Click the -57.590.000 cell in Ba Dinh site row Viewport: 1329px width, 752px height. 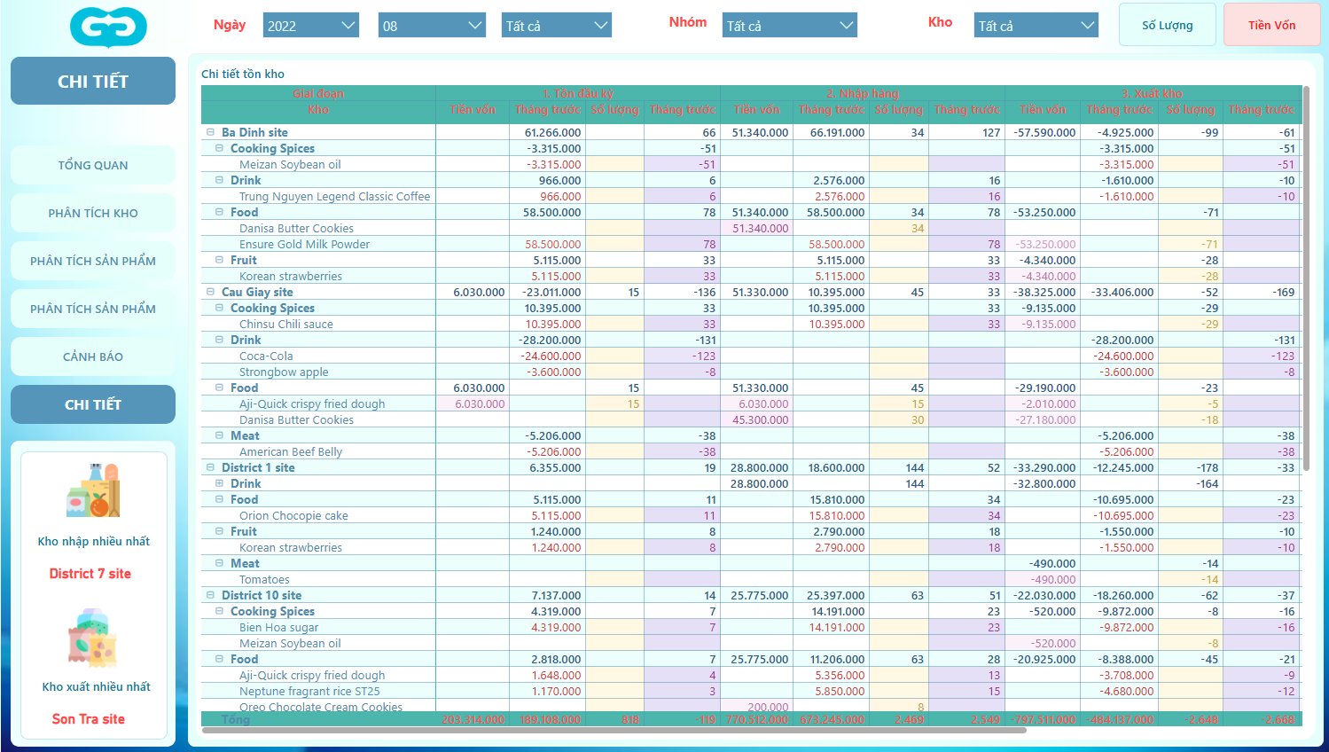click(x=1044, y=132)
